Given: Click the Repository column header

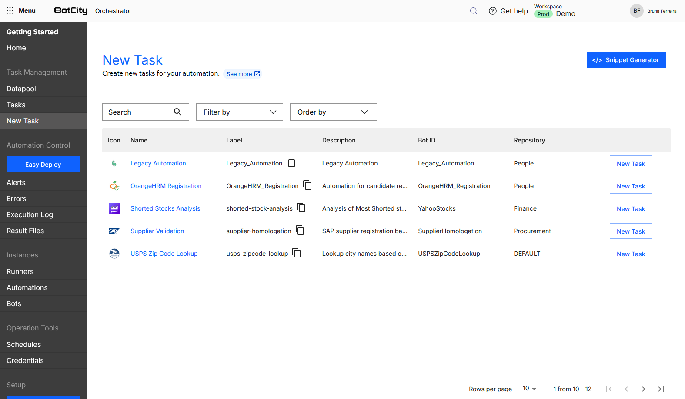Looking at the screenshot, I should 529,140.
